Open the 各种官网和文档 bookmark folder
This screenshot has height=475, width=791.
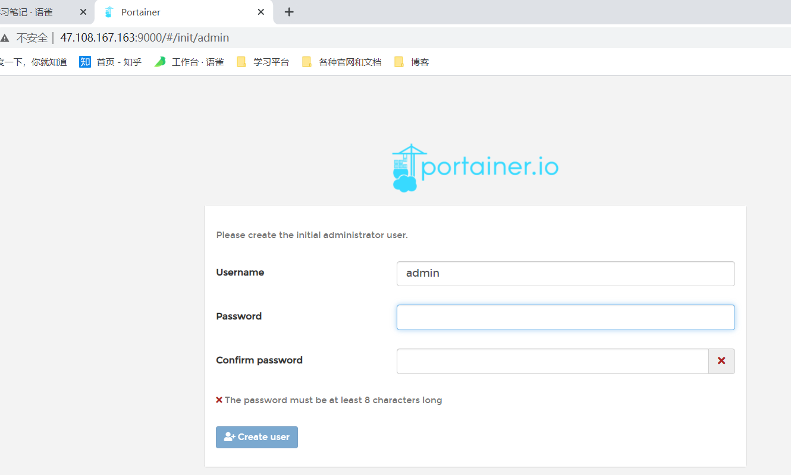pyautogui.click(x=342, y=62)
